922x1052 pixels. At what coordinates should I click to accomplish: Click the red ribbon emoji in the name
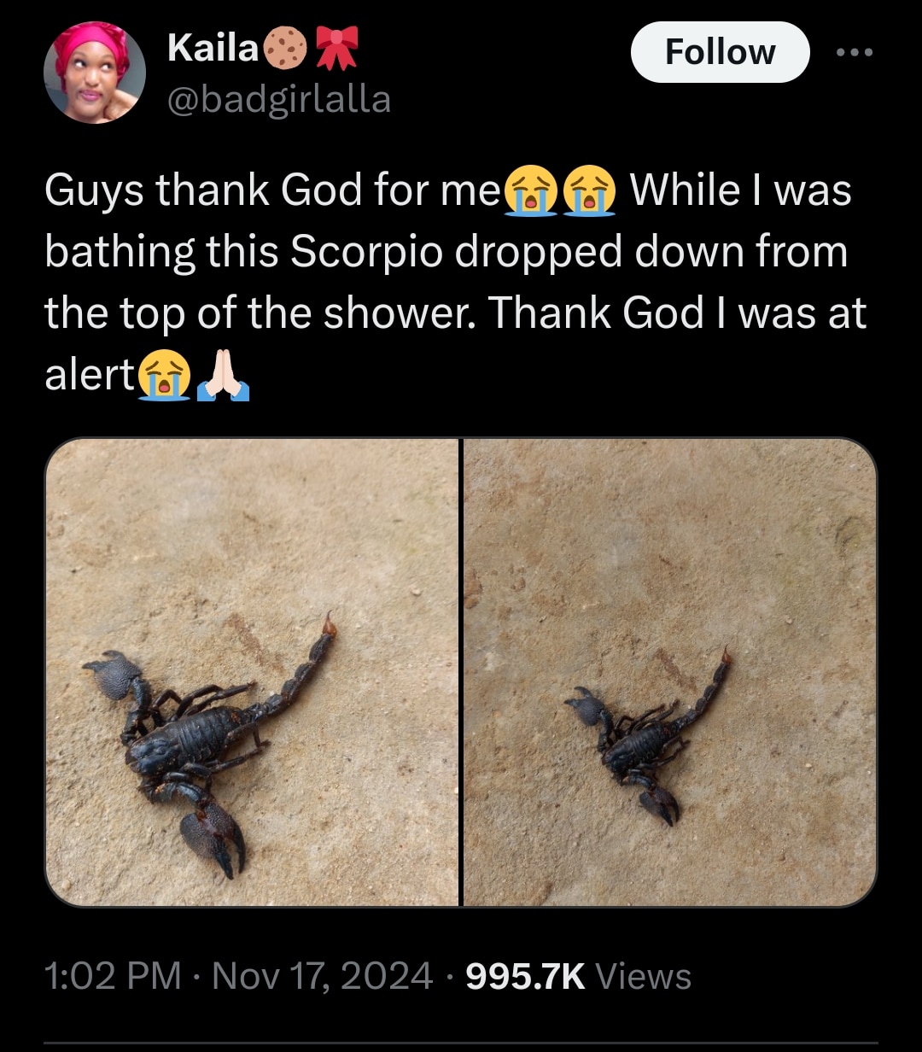click(x=336, y=49)
